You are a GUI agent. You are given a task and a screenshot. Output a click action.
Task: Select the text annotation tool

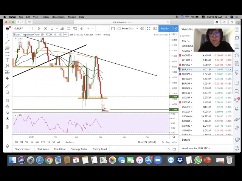point(7,60)
